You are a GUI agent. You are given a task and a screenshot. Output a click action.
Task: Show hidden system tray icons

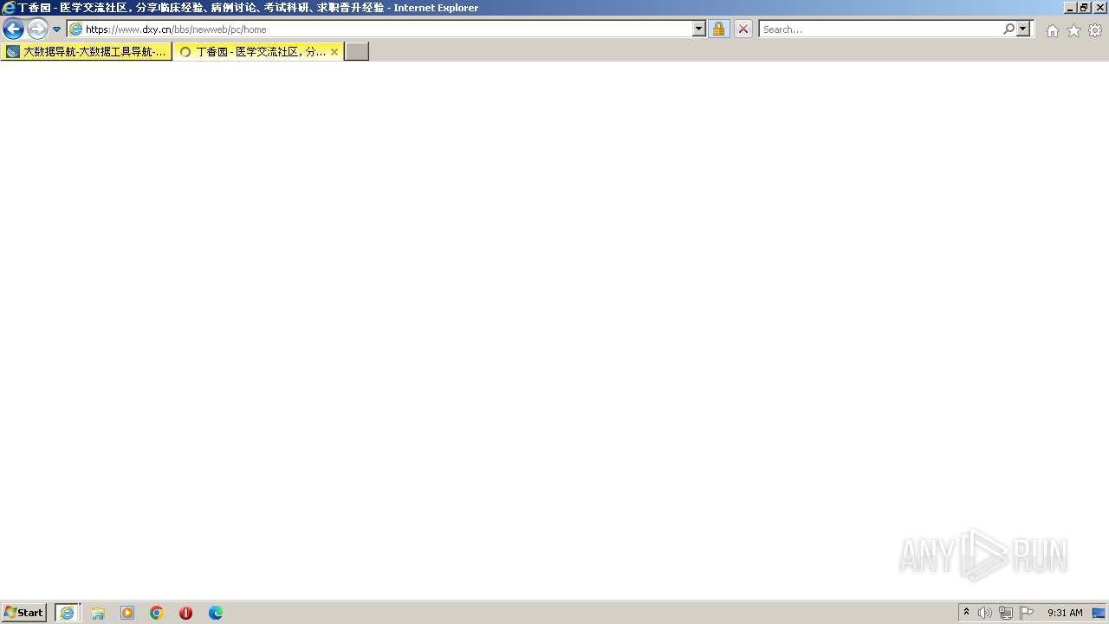pyautogui.click(x=967, y=613)
